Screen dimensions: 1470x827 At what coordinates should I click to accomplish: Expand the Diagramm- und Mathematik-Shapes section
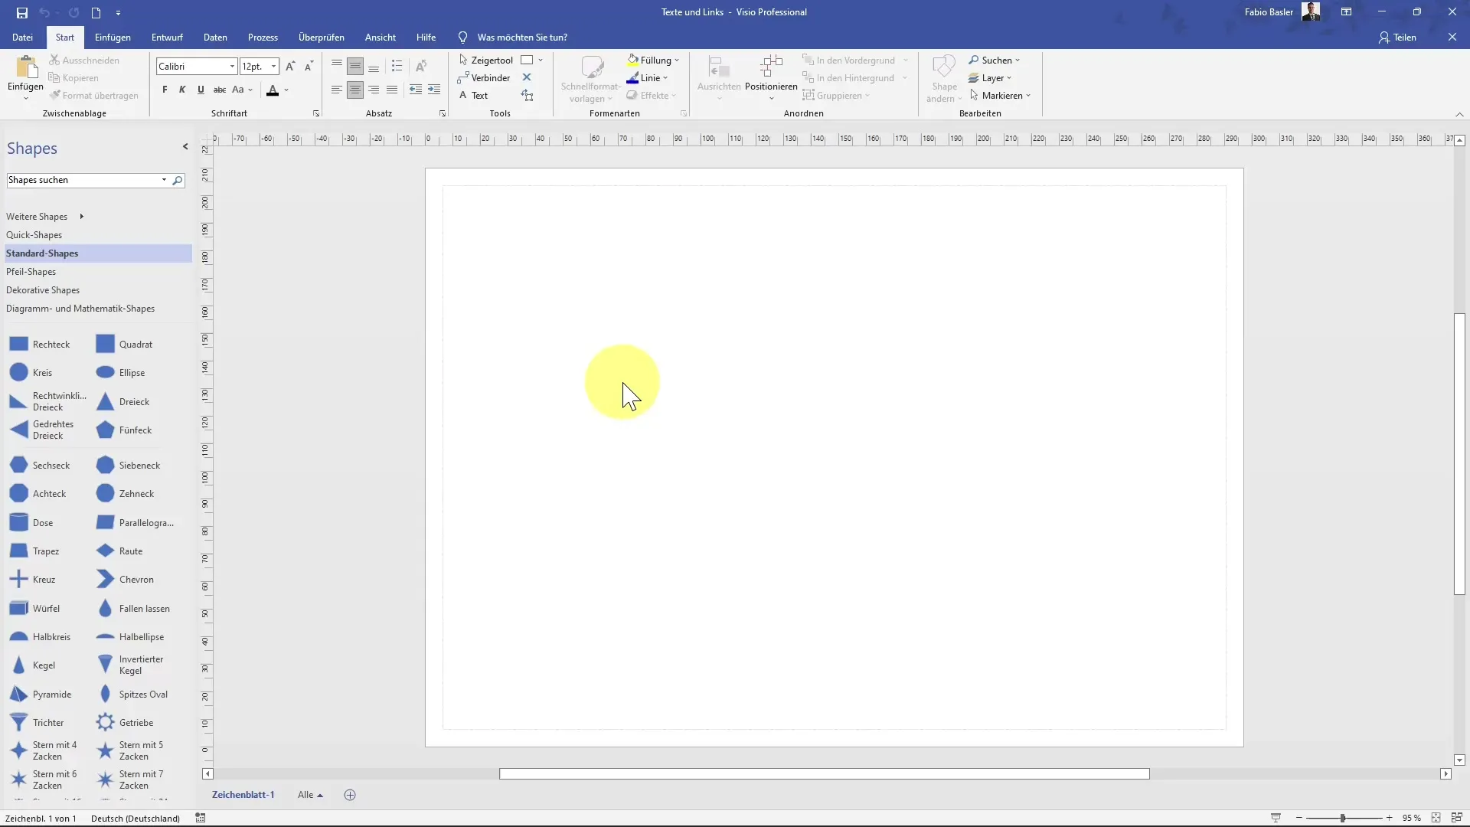80,308
